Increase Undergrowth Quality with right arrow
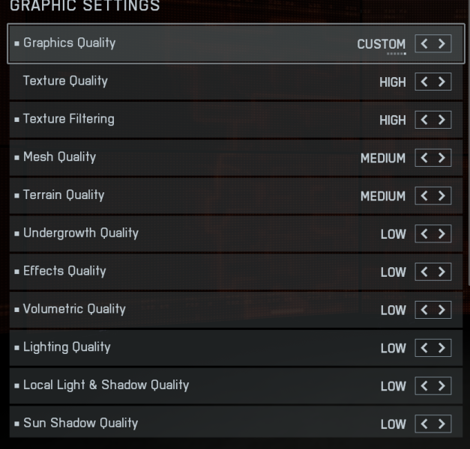Image resolution: width=470 pixels, height=449 pixels. pos(442,234)
